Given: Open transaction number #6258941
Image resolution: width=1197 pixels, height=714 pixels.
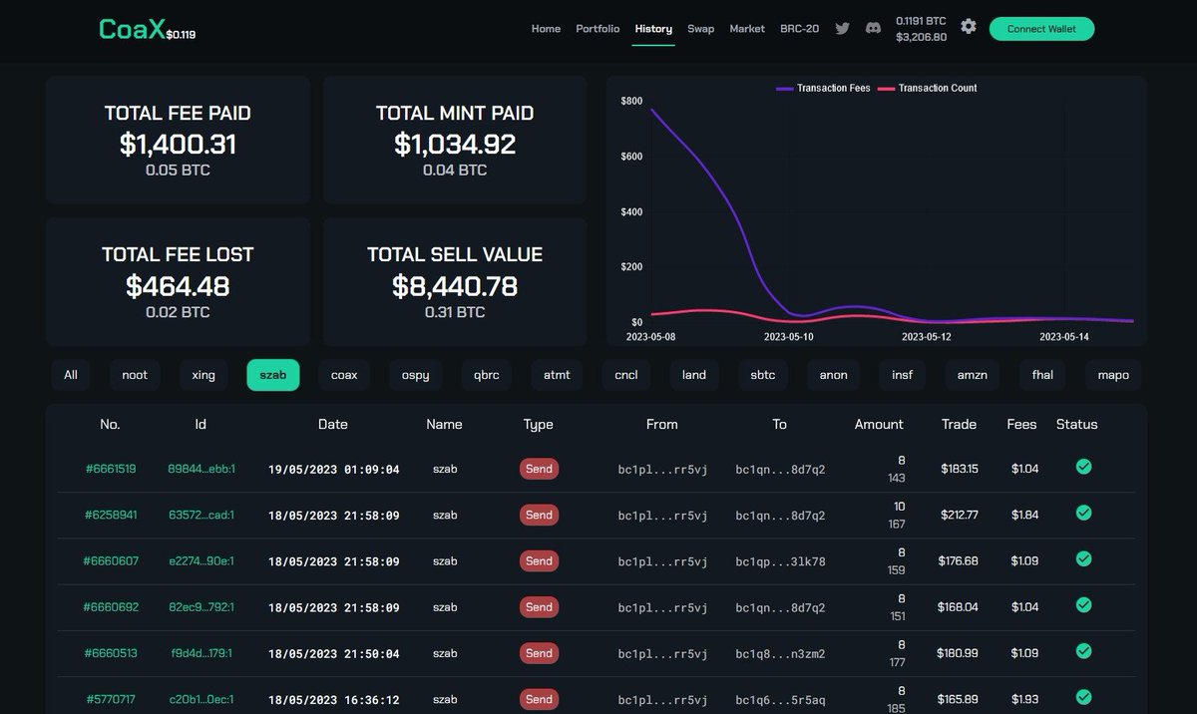Looking at the screenshot, I should point(110,515).
